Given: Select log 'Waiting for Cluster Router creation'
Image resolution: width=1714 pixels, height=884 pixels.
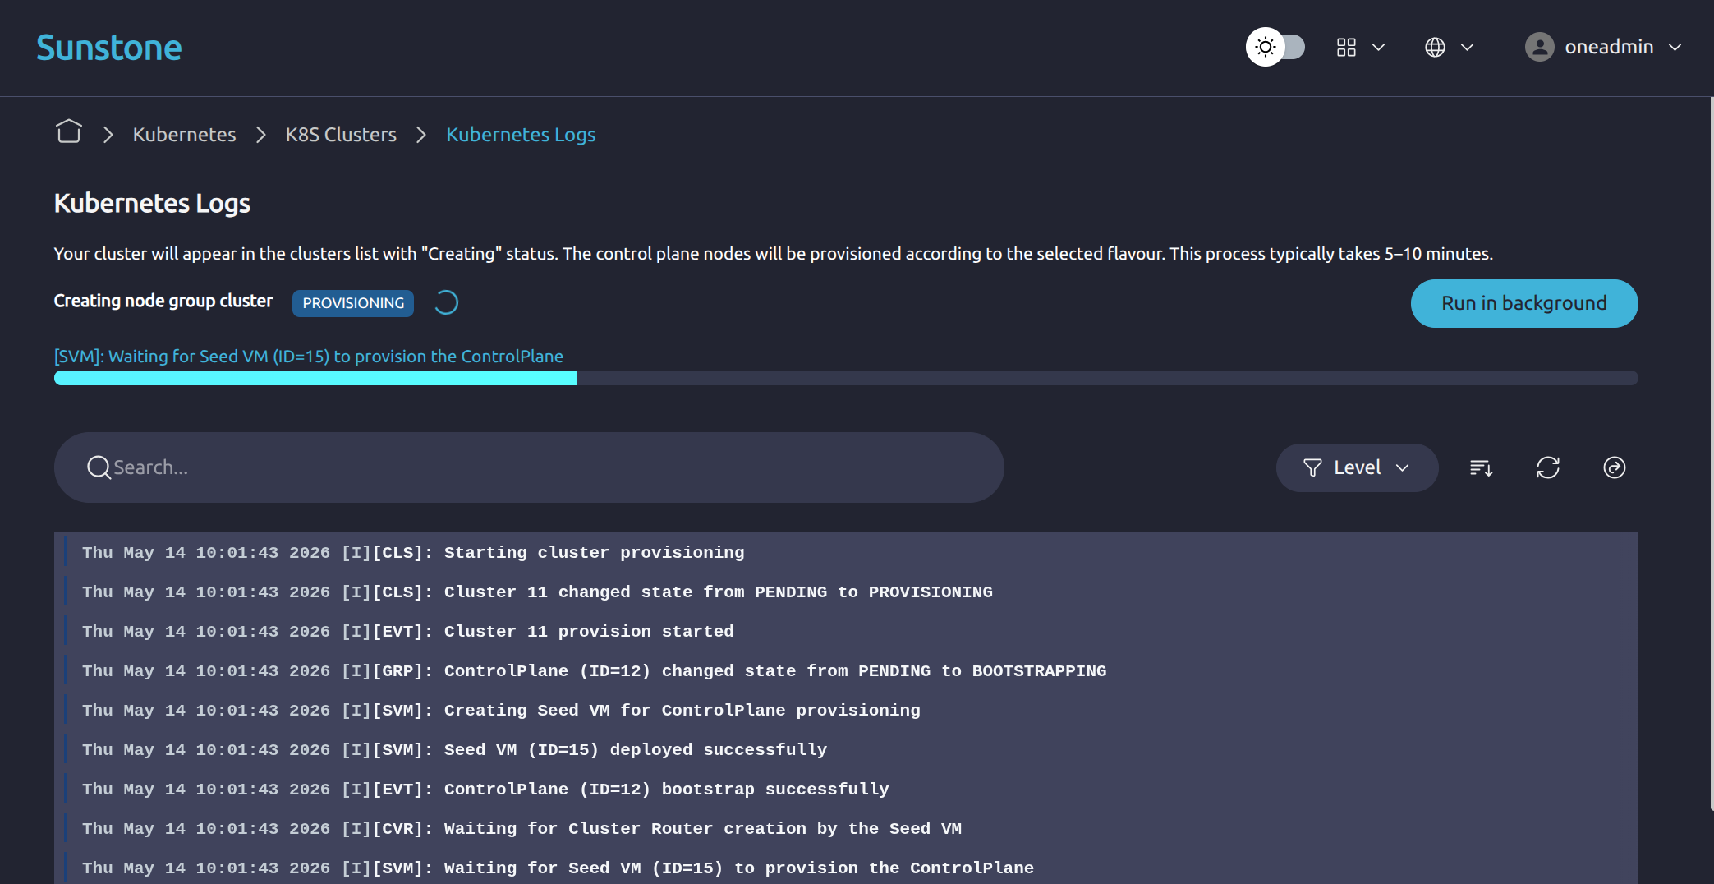Looking at the screenshot, I should (846, 829).
